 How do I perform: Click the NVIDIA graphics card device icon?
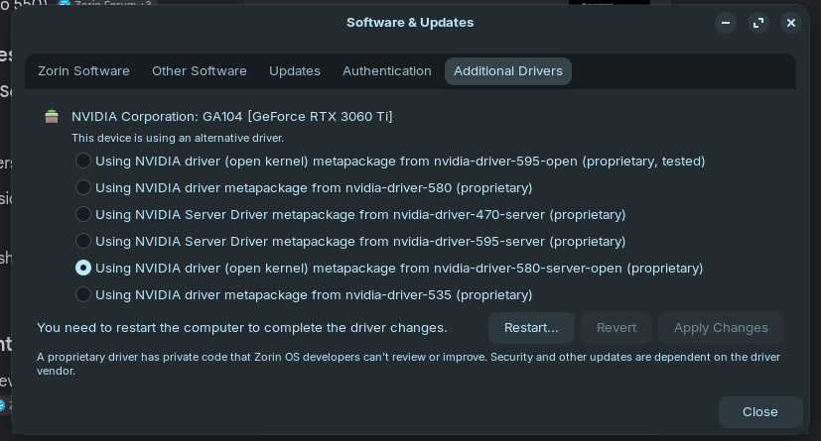(x=52, y=116)
